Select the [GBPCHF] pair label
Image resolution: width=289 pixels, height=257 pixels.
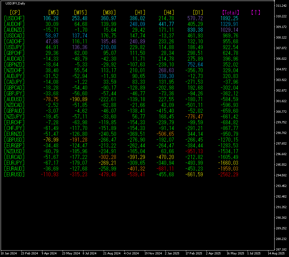pos(14,53)
